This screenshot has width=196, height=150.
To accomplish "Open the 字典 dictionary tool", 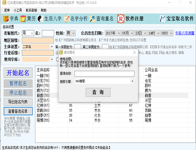I will pyautogui.click(x=11, y=19).
